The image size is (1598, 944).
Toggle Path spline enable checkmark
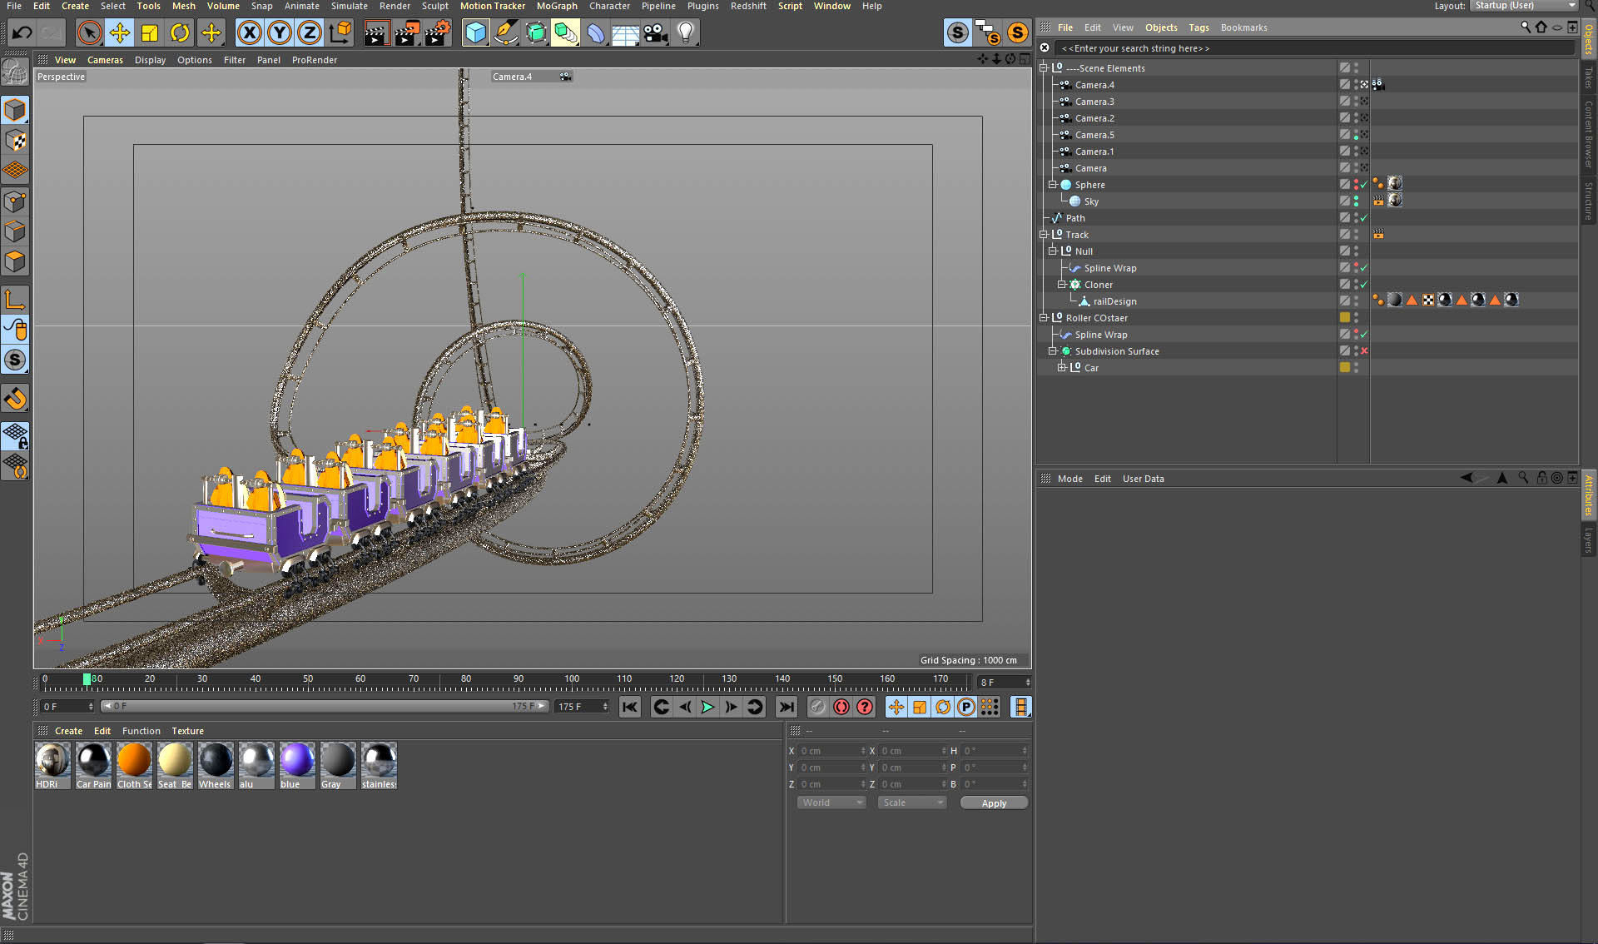(x=1364, y=218)
